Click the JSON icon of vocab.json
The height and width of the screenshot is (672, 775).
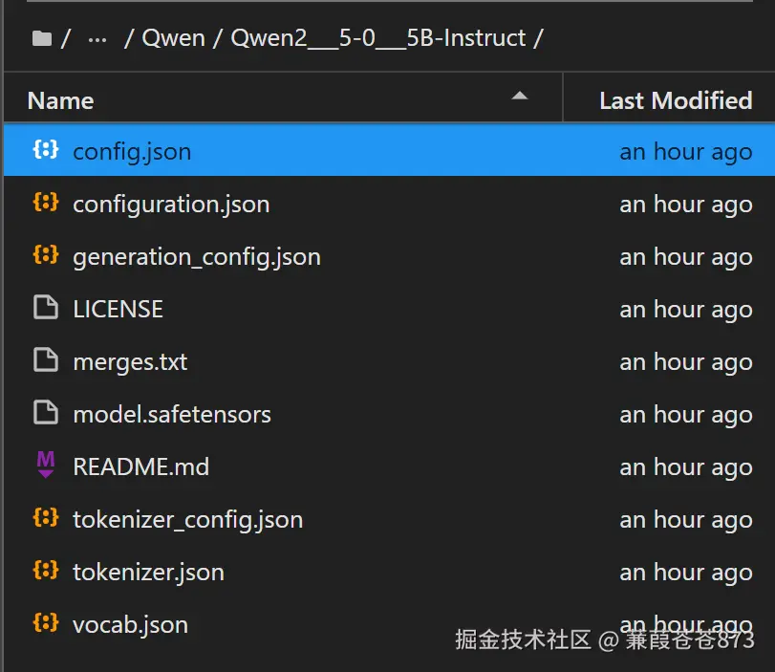click(46, 622)
